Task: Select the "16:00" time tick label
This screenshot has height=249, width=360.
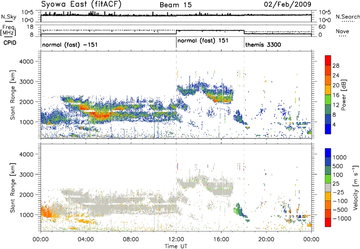Action: [x=221, y=240]
